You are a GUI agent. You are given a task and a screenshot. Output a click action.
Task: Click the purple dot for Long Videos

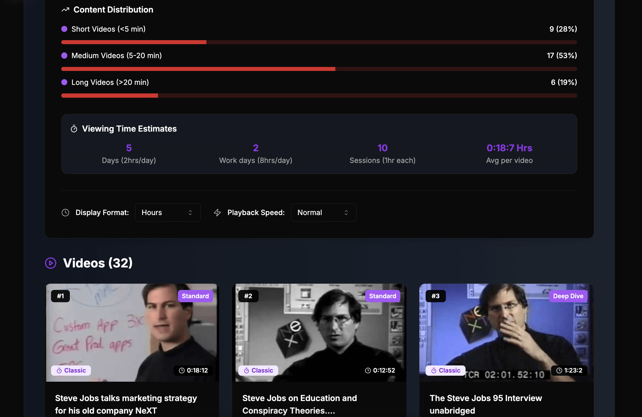[x=64, y=82]
